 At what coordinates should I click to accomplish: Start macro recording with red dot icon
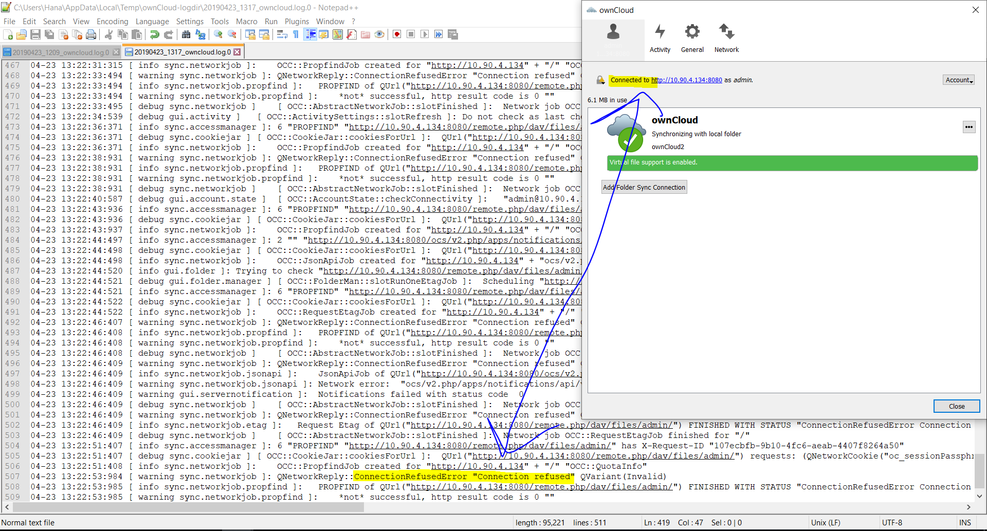coord(397,34)
